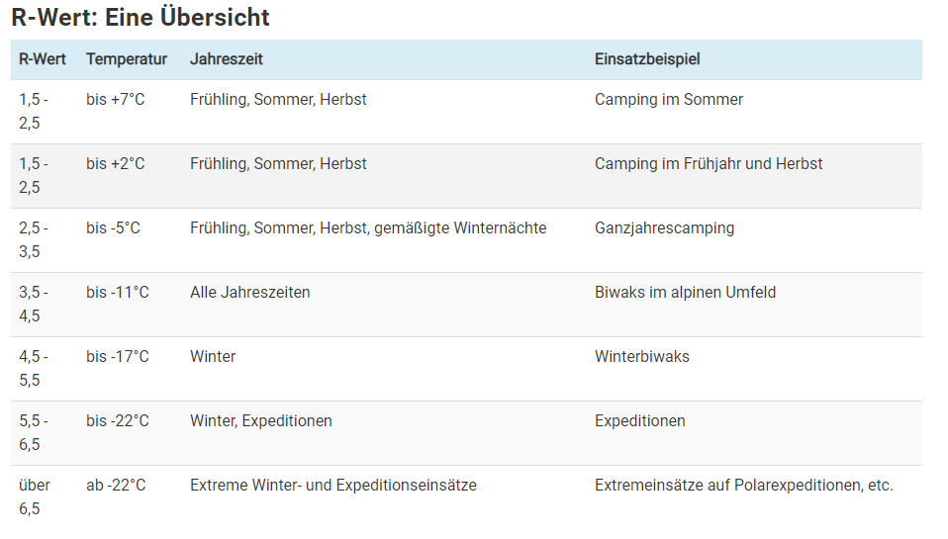Click the "bis -17°C" temperature cell

tap(118, 357)
